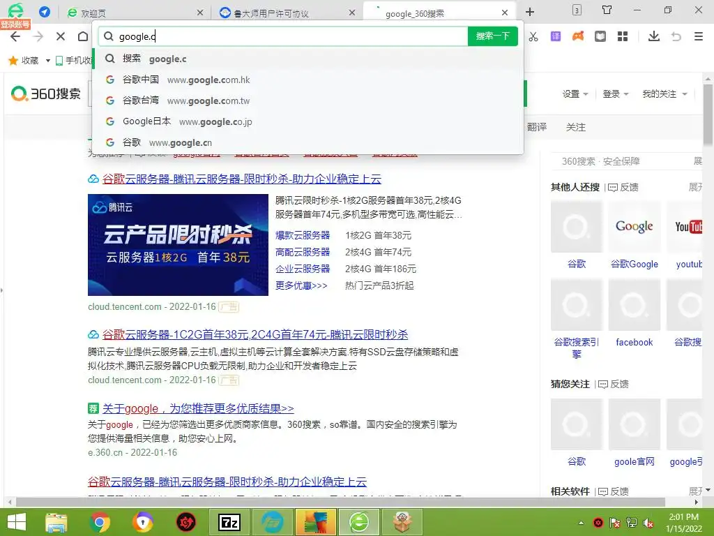
Task: Expand the 设置 dropdown
Action: [575, 94]
